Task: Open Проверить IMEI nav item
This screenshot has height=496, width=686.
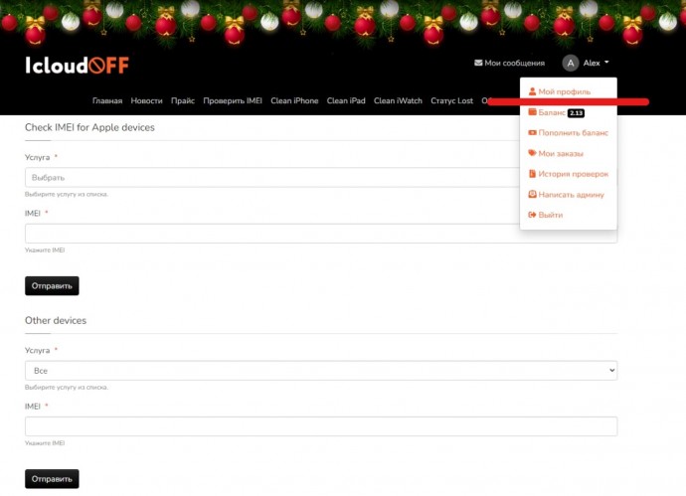Action: [233, 101]
